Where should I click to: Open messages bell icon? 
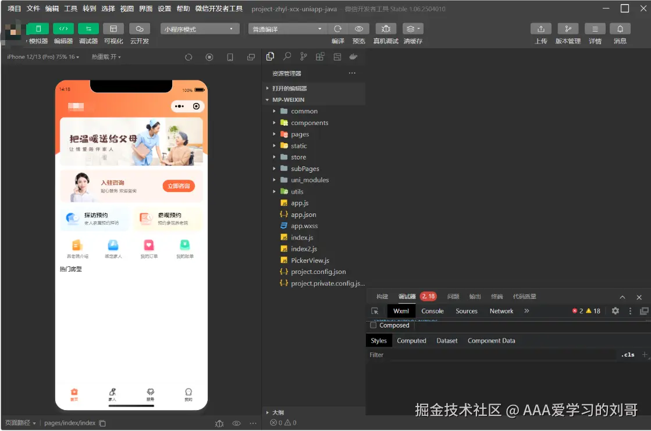[620, 29]
